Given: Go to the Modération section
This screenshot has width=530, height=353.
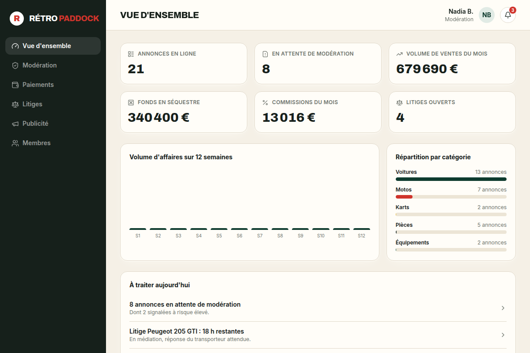Looking at the screenshot, I should pos(53,65).
